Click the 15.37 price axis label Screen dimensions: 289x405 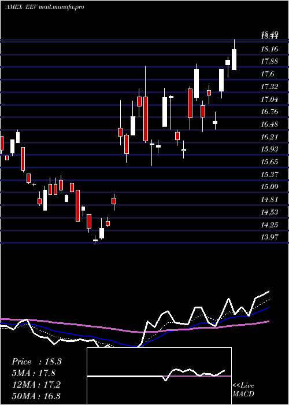coord(269,175)
